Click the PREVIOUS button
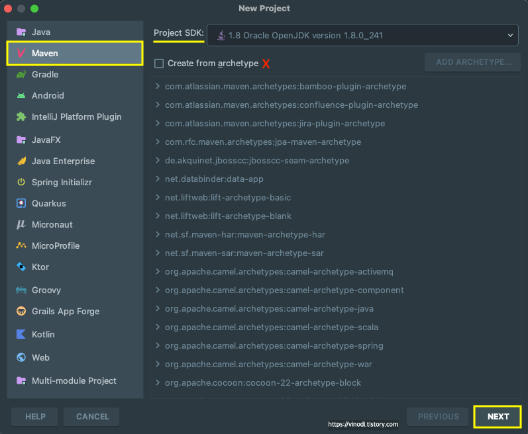 [x=438, y=417]
